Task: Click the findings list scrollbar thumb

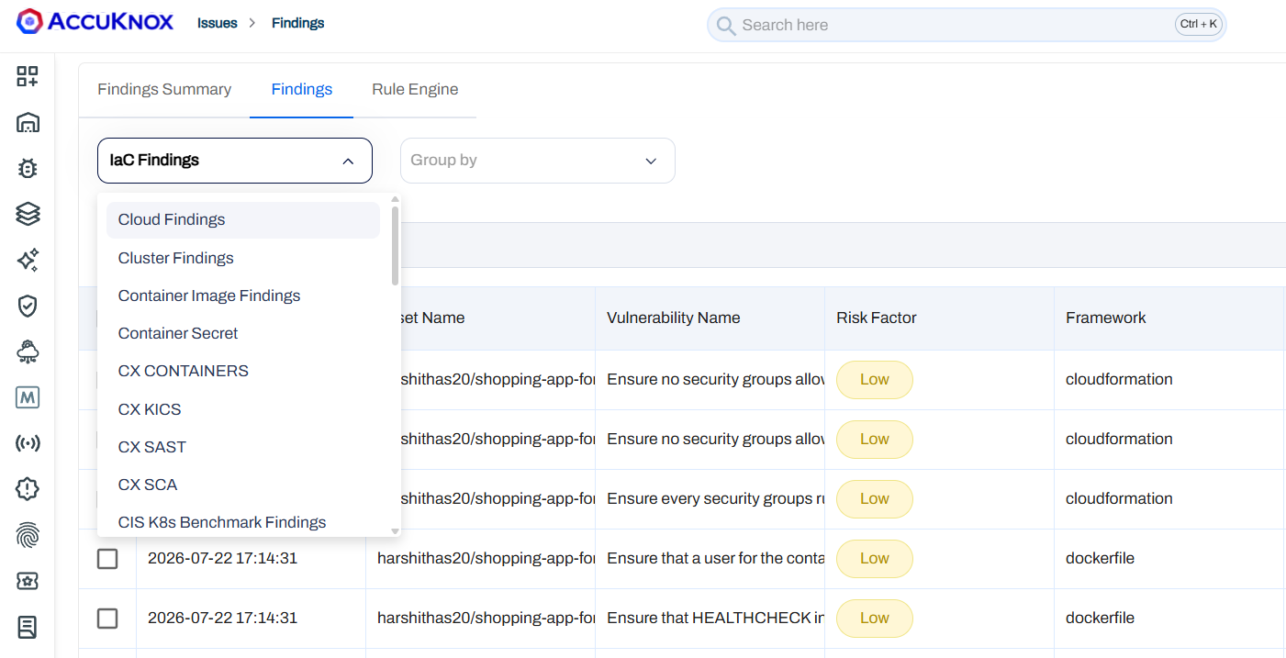Action: (395, 245)
